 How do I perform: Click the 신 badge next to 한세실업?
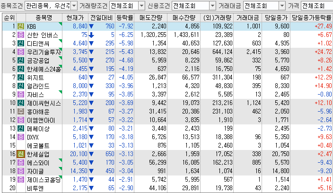[x=21, y=154]
